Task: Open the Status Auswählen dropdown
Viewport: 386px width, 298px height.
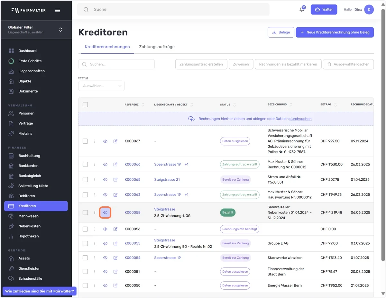Action: 101,86
